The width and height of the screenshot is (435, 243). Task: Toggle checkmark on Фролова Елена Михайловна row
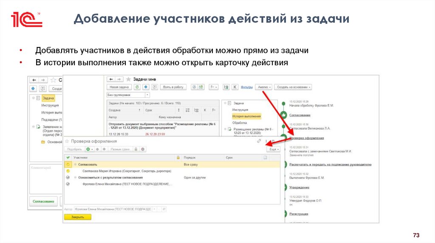coord(68,184)
